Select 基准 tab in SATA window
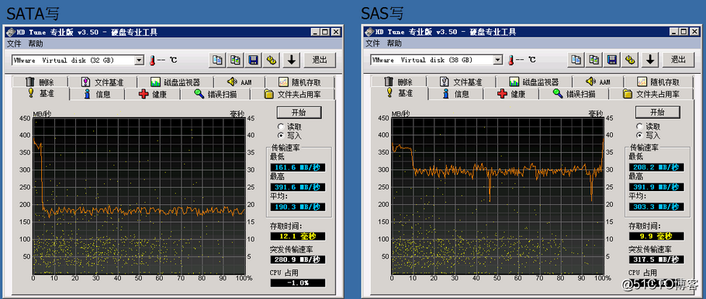Screen dimensions: 706x299 [41, 93]
